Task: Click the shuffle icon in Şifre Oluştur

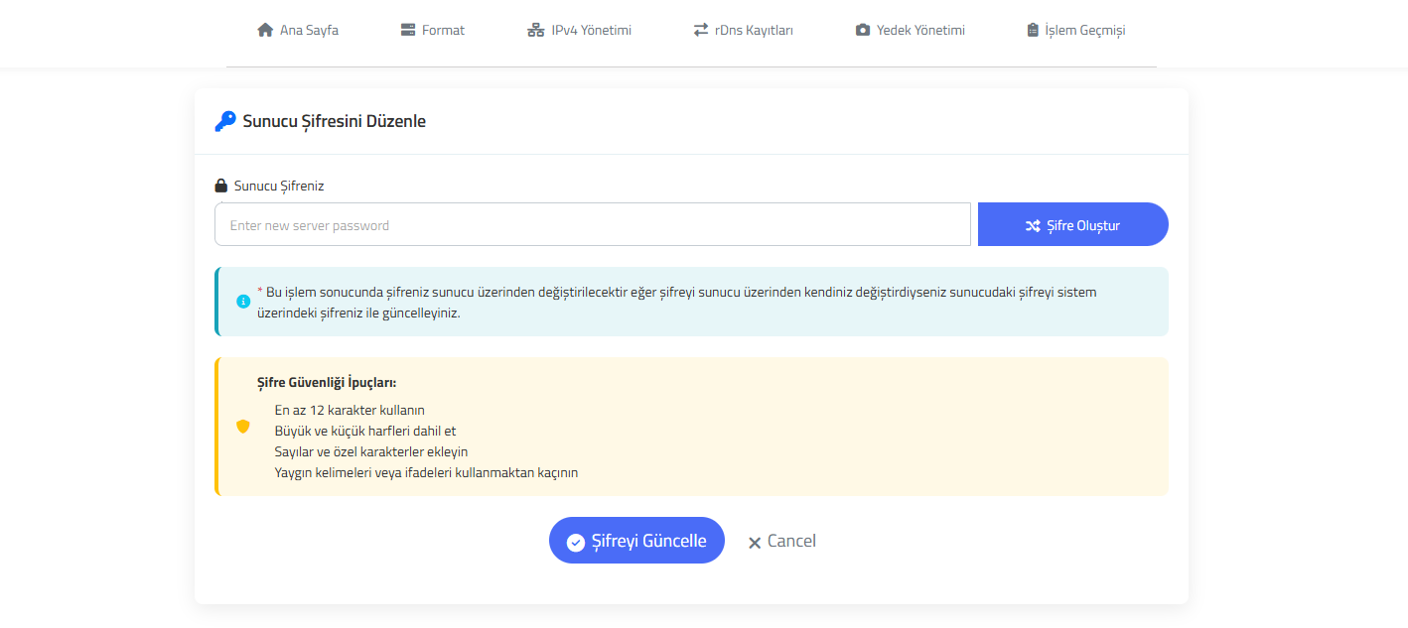Action: click(1033, 226)
